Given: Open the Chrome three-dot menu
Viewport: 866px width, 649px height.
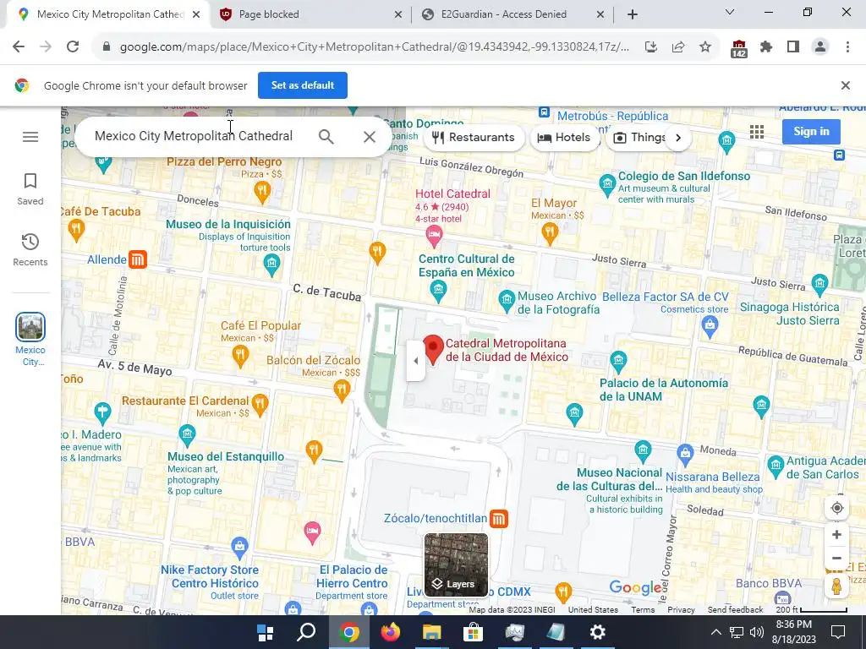Looking at the screenshot, I should (847, 47).
